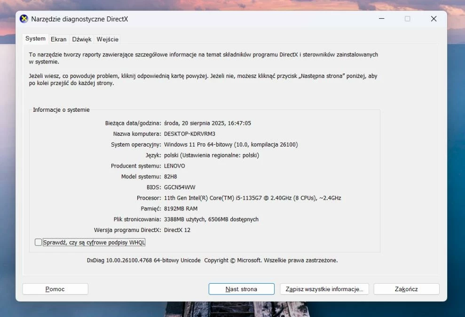Open the Dźwięk tab
This screenshot has width=465, height=317.
[81, 39]
